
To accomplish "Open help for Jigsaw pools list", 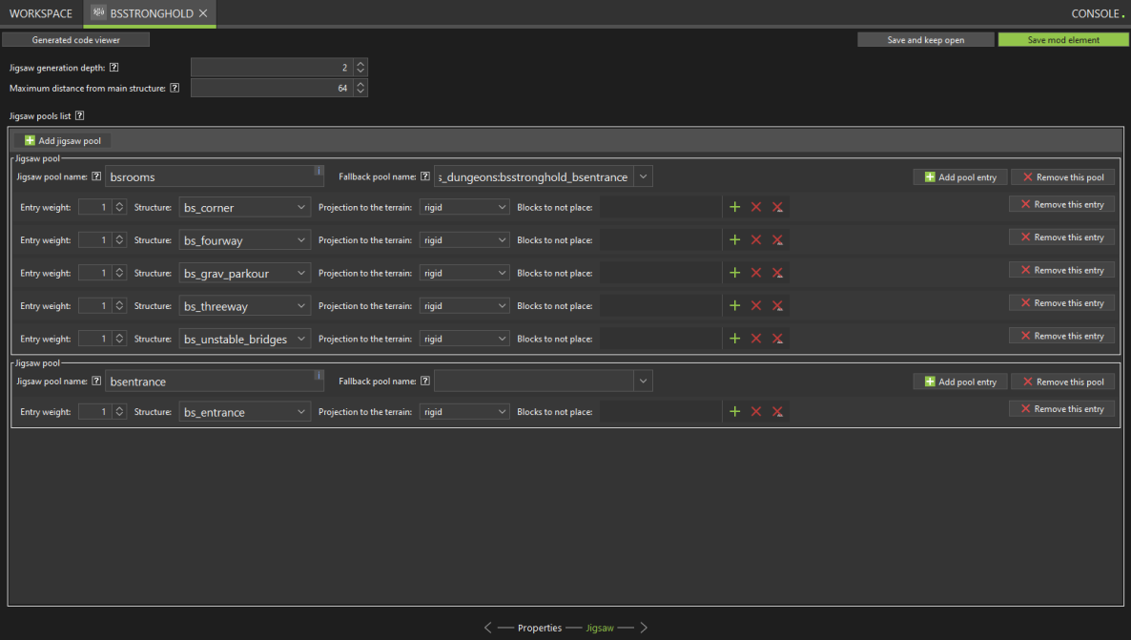I will pyautogui.click(x=80, y=115).
